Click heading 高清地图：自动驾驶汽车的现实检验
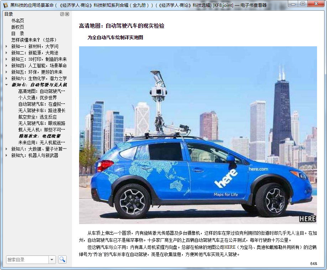327x270 pixels. coord(121,26)
